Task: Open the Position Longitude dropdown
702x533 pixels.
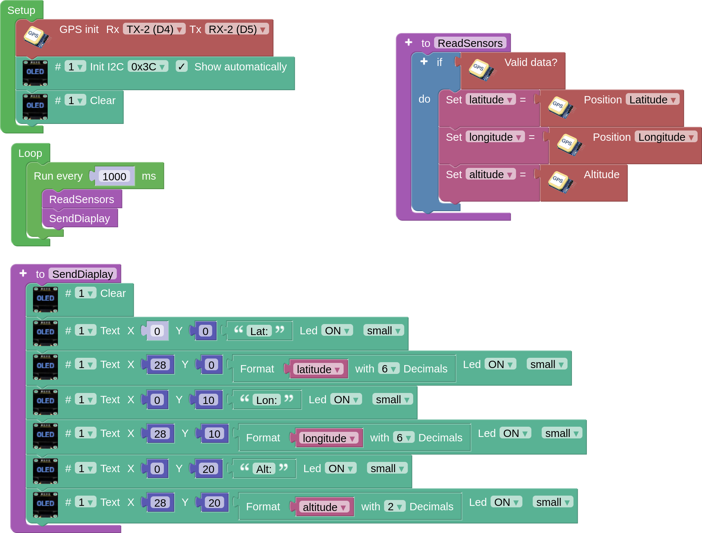Action: click(x=665, y=137)
